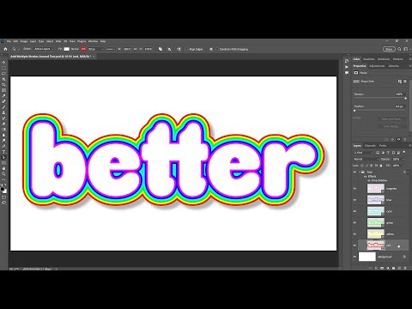Click the Select and Mask button
Image resolution: width=412 pixels, height=309 pixels.
coord(391,118)
